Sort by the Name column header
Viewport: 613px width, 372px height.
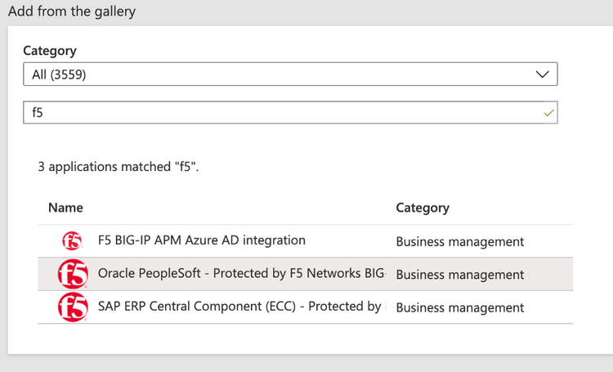[65, 208]
